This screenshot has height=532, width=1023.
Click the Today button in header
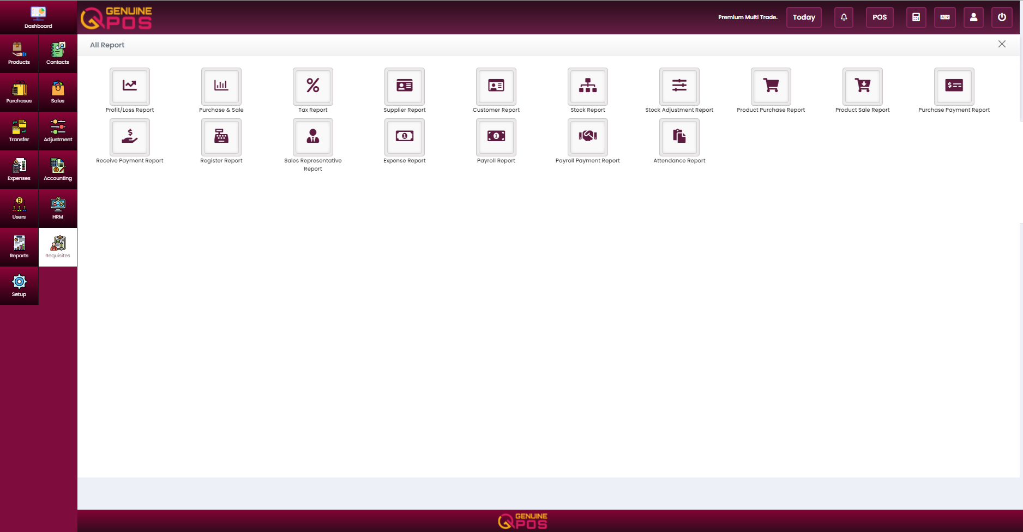click(x=804, y=17)
